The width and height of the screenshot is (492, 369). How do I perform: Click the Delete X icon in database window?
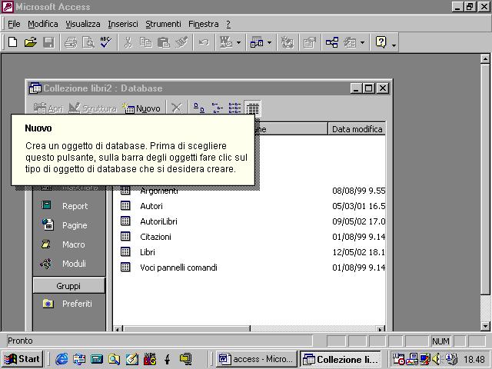click(x=177, y=108)
